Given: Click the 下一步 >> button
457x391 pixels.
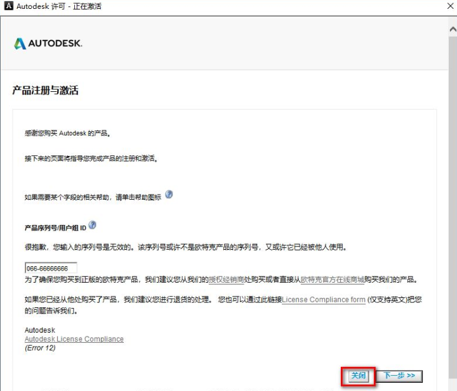Looking at the screenshot, I should coord(399,376).
